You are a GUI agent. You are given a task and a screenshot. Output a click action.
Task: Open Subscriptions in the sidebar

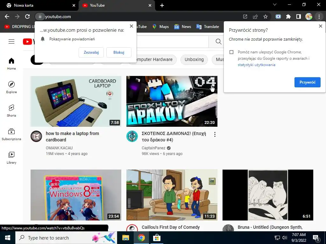coord(11,134)
